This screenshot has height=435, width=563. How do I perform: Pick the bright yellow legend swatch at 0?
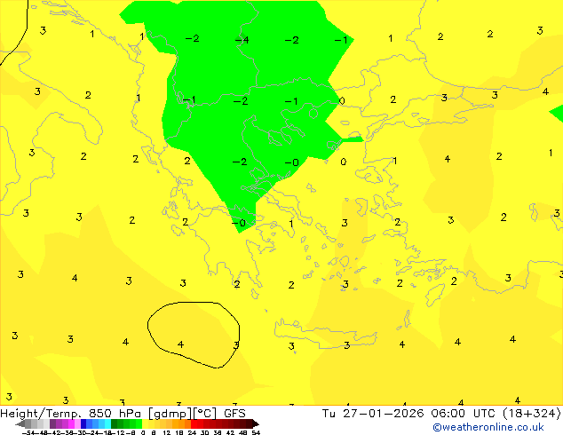click(145, 424)
